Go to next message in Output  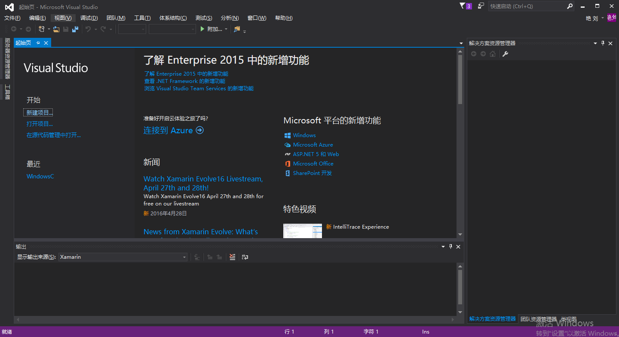pos(219,257)
